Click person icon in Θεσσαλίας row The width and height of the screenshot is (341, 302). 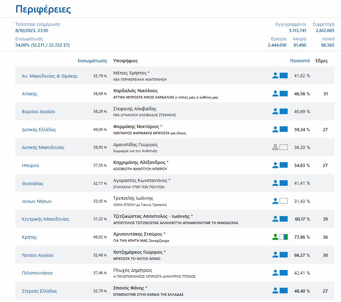tap(275, 183)
